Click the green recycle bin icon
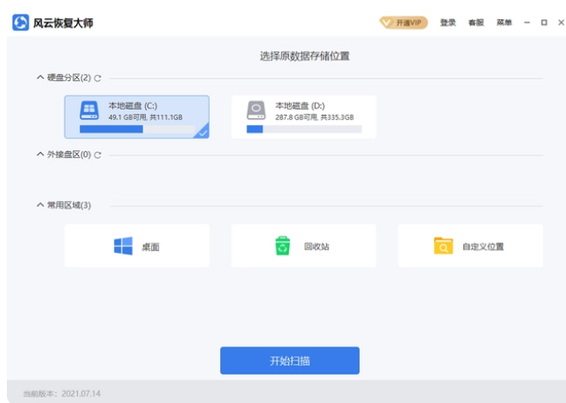Screen dimensions: 566x403 283,246
